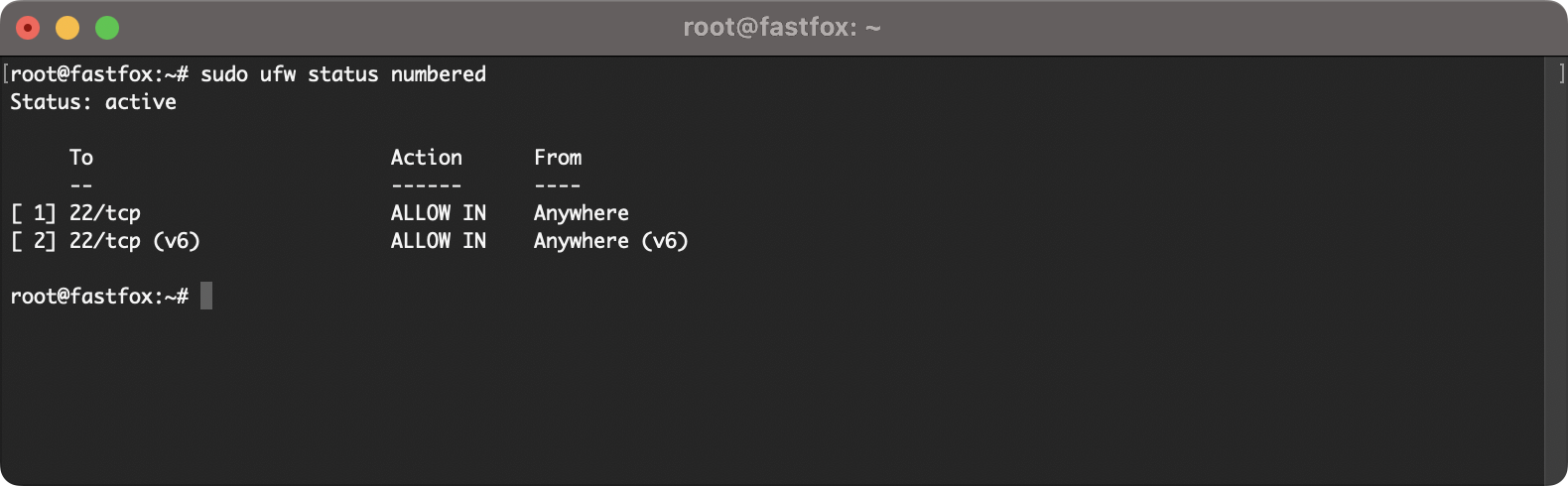
Task: Place cursor at the blinking prompt block
Action: pos(206,296)
